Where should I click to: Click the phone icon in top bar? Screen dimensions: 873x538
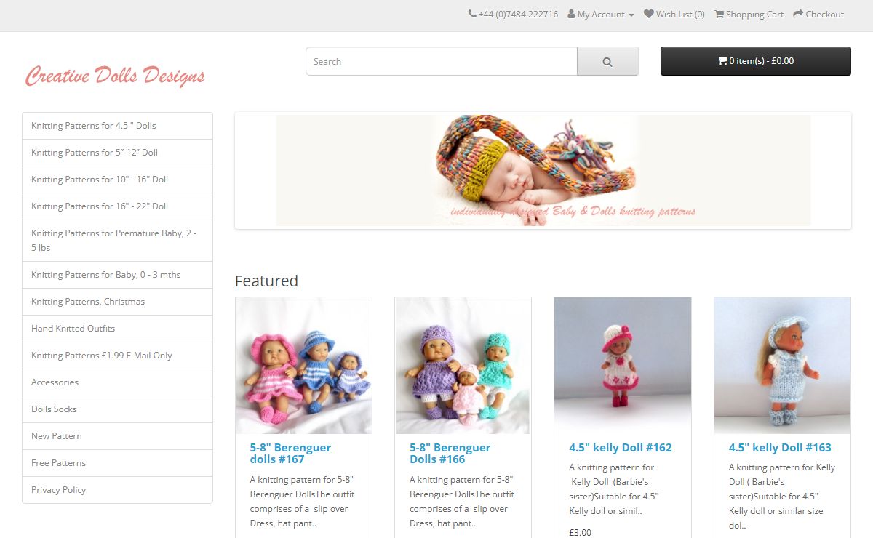(472, 14)
